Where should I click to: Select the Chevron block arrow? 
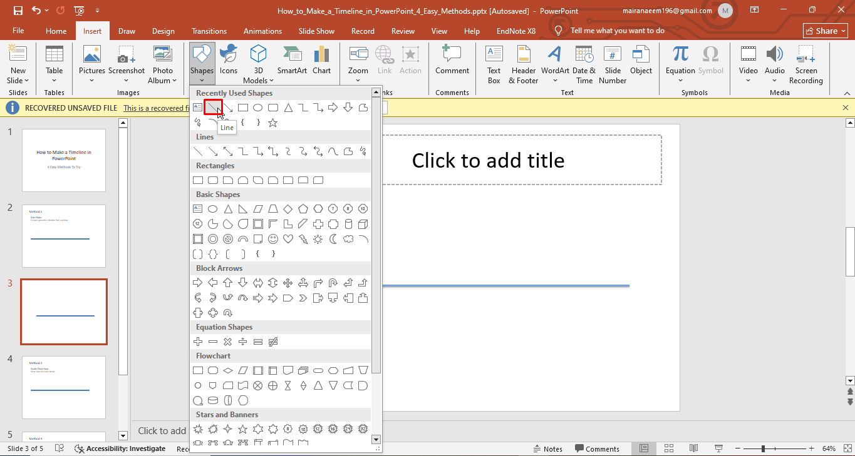point(303,298)
